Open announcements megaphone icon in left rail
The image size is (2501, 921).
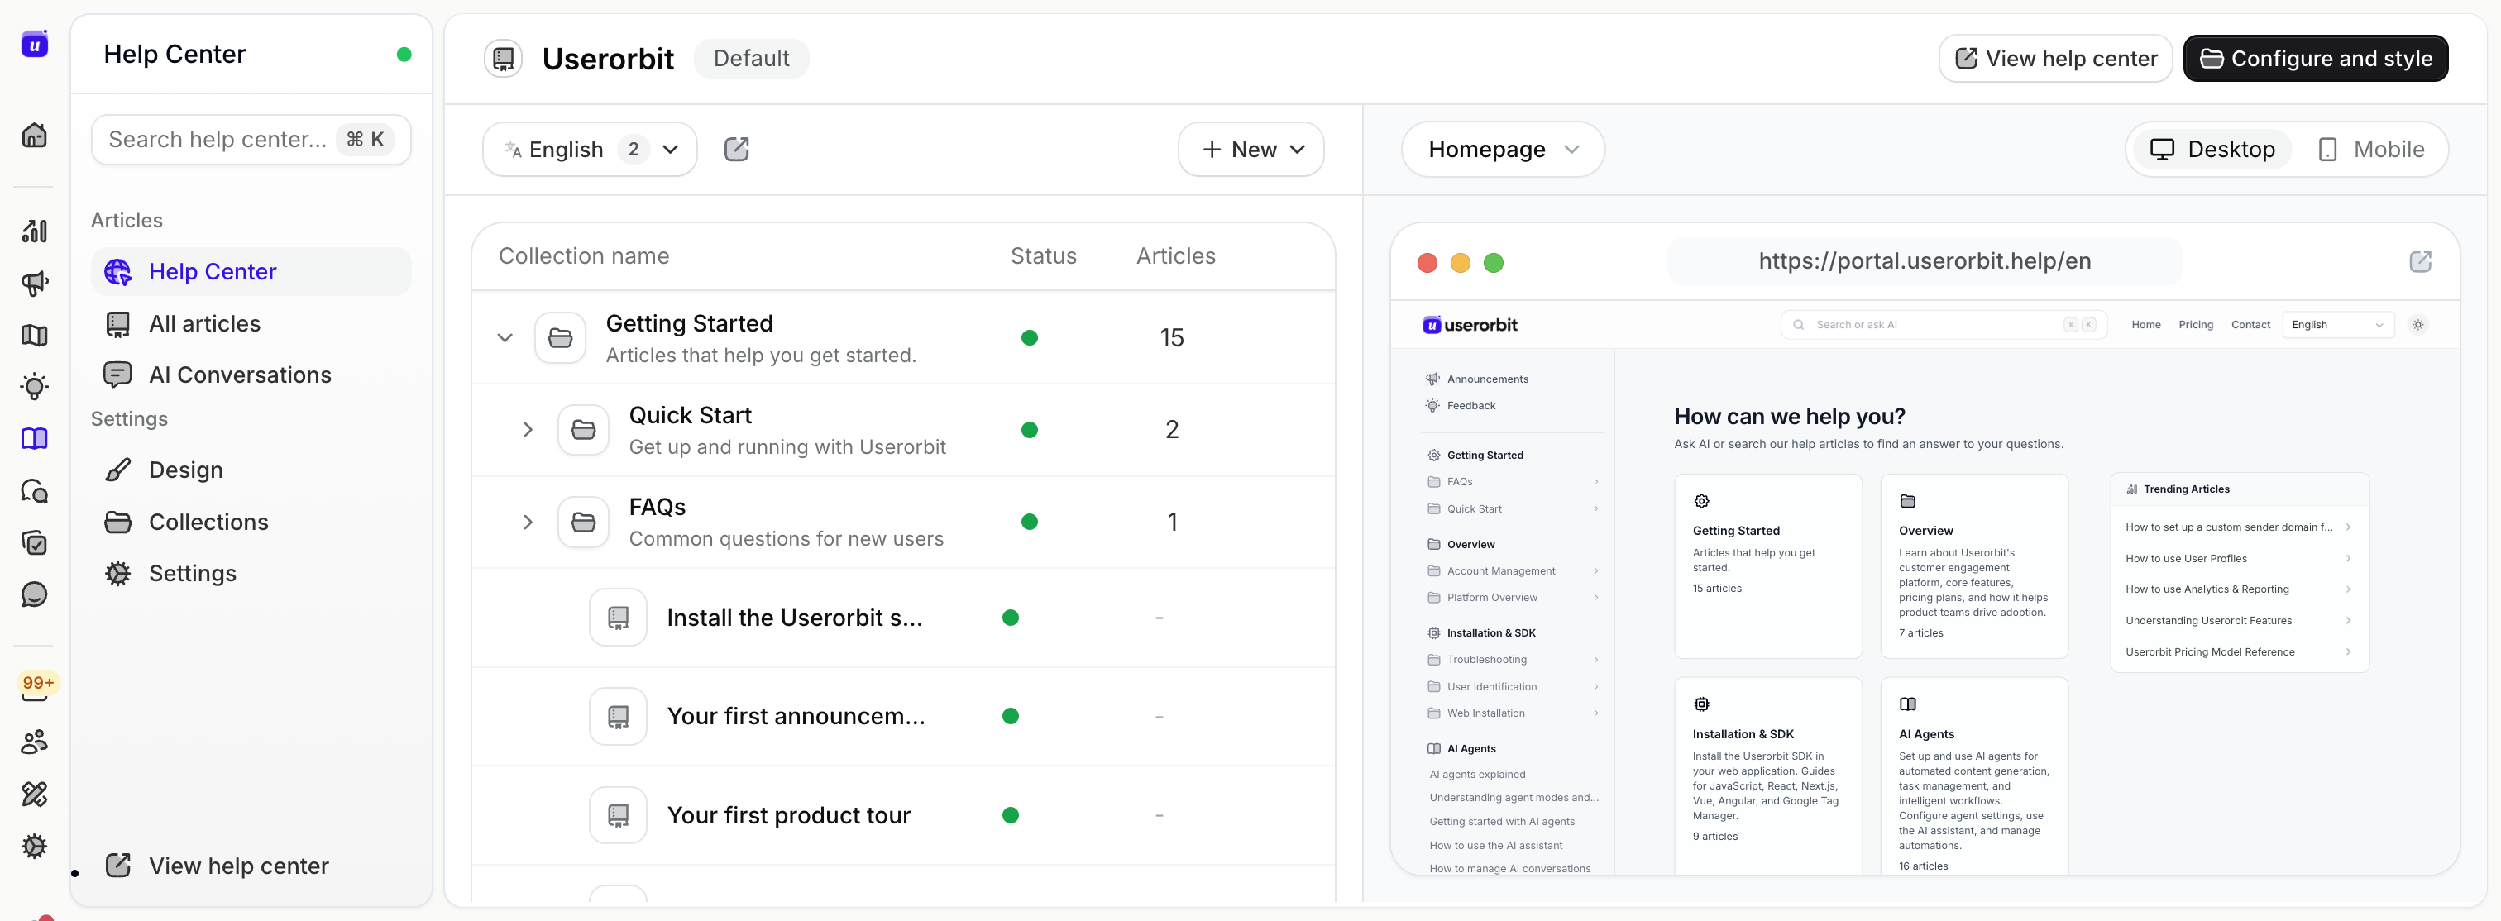(x=34, y=284)
